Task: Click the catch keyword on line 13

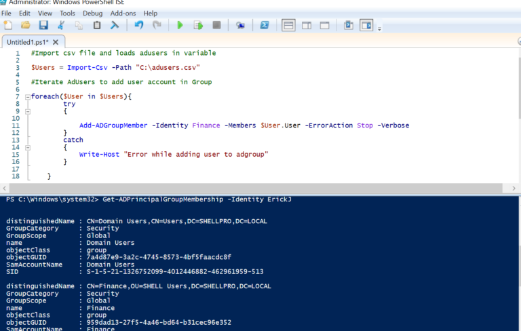Action: pos(73,140)
